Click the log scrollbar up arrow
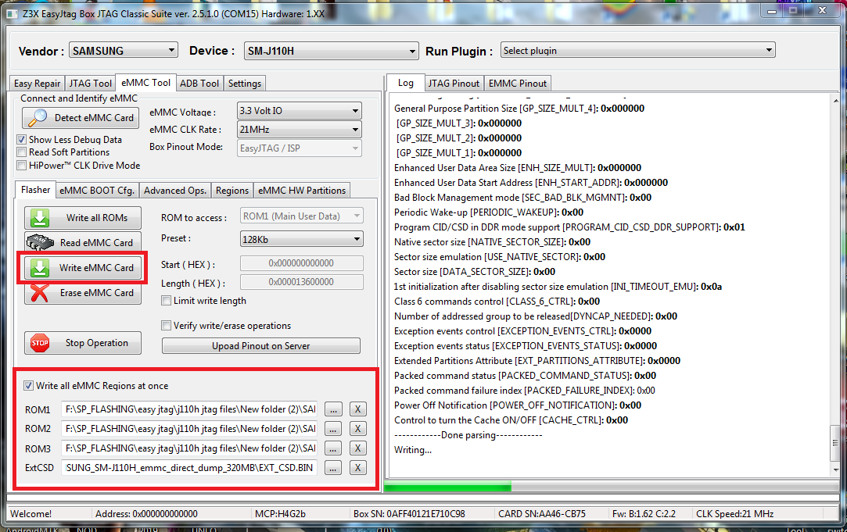 (x=835, y=100)
